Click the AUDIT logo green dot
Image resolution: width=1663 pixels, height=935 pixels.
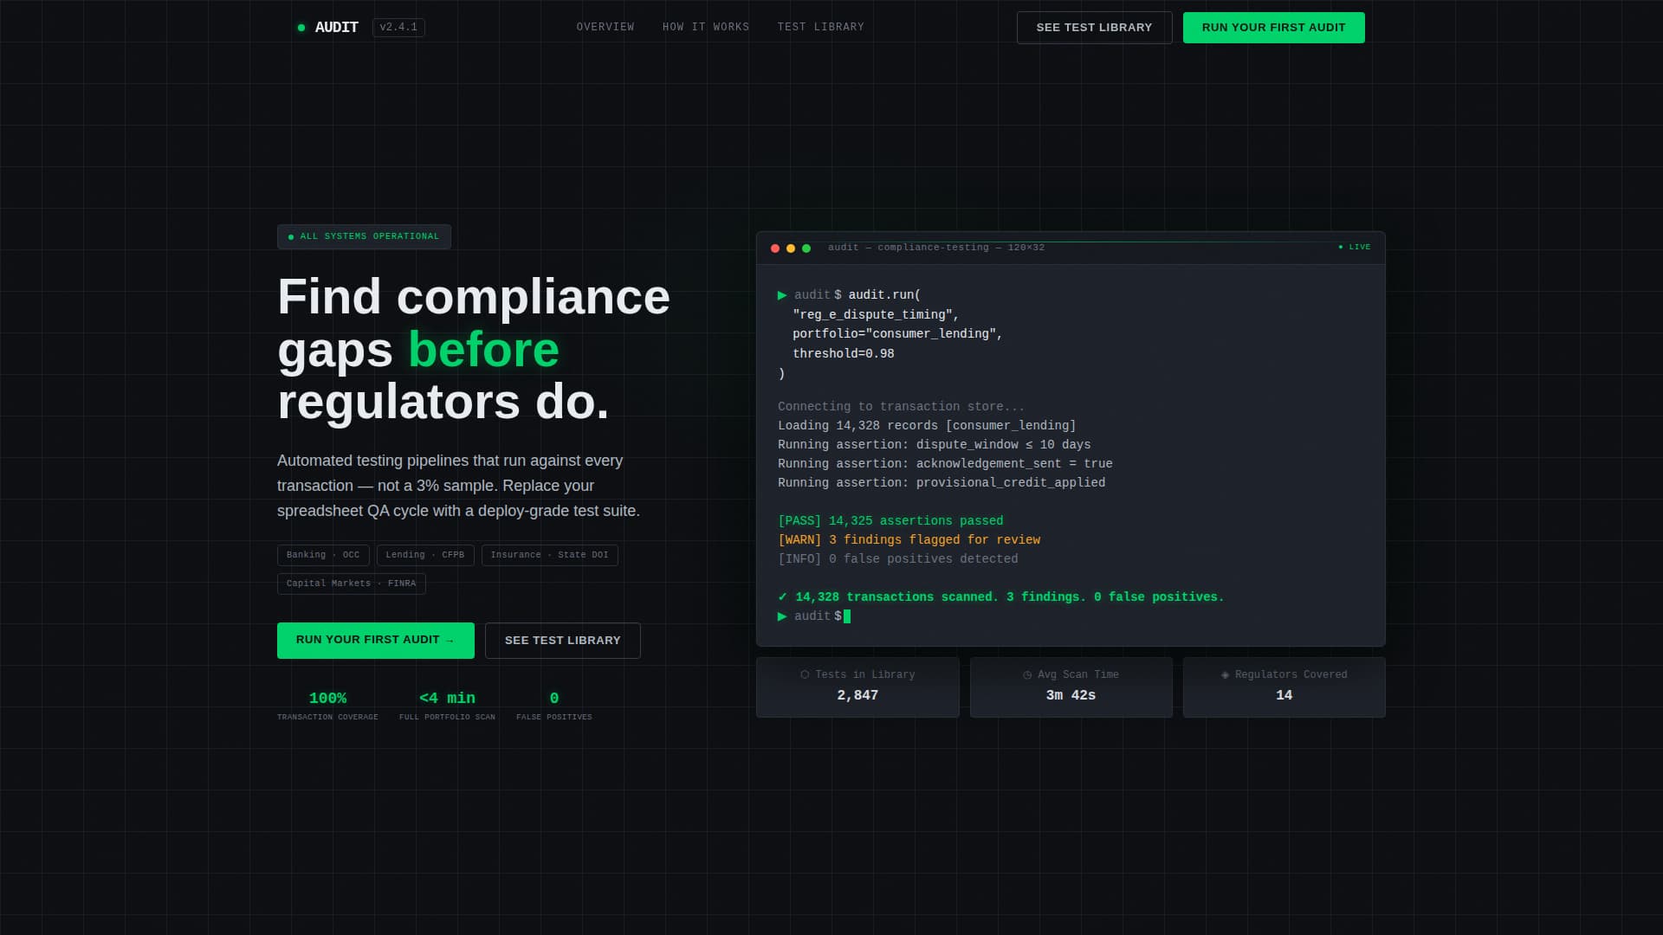tap(301, 28)
